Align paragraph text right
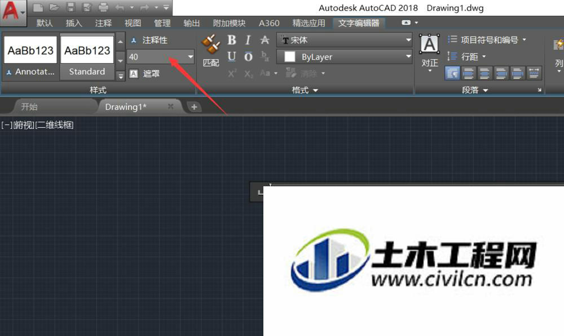Viewport: 564px width, 336px height. pos(501,73)
